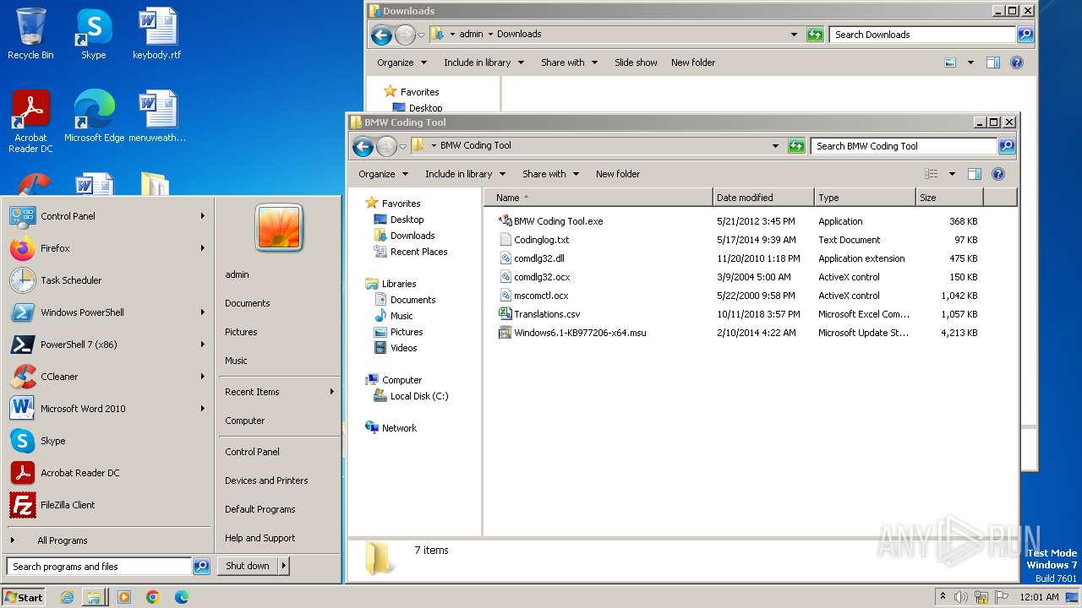This screenshot has width=1082, height=608.
Task: Open Chrome from the taskbar
Action: point(153,597)
